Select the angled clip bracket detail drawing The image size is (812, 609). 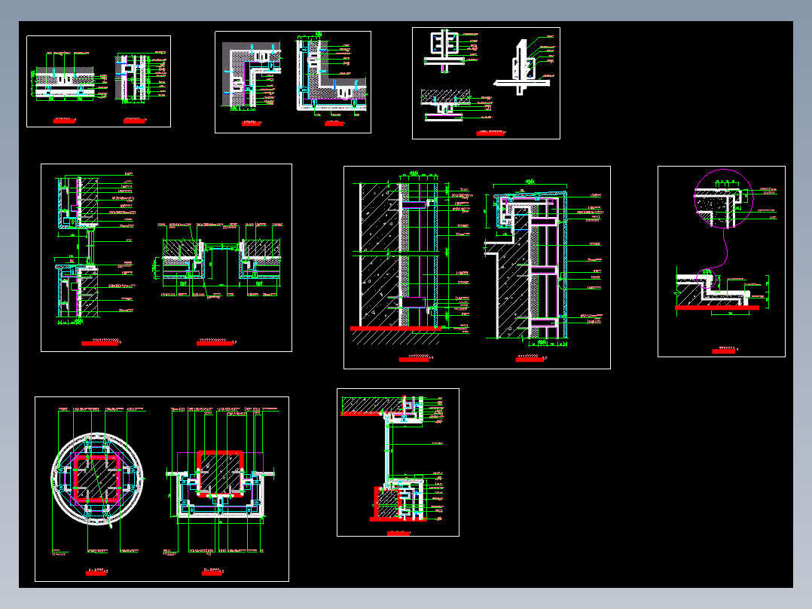click(x=522, y=69)
